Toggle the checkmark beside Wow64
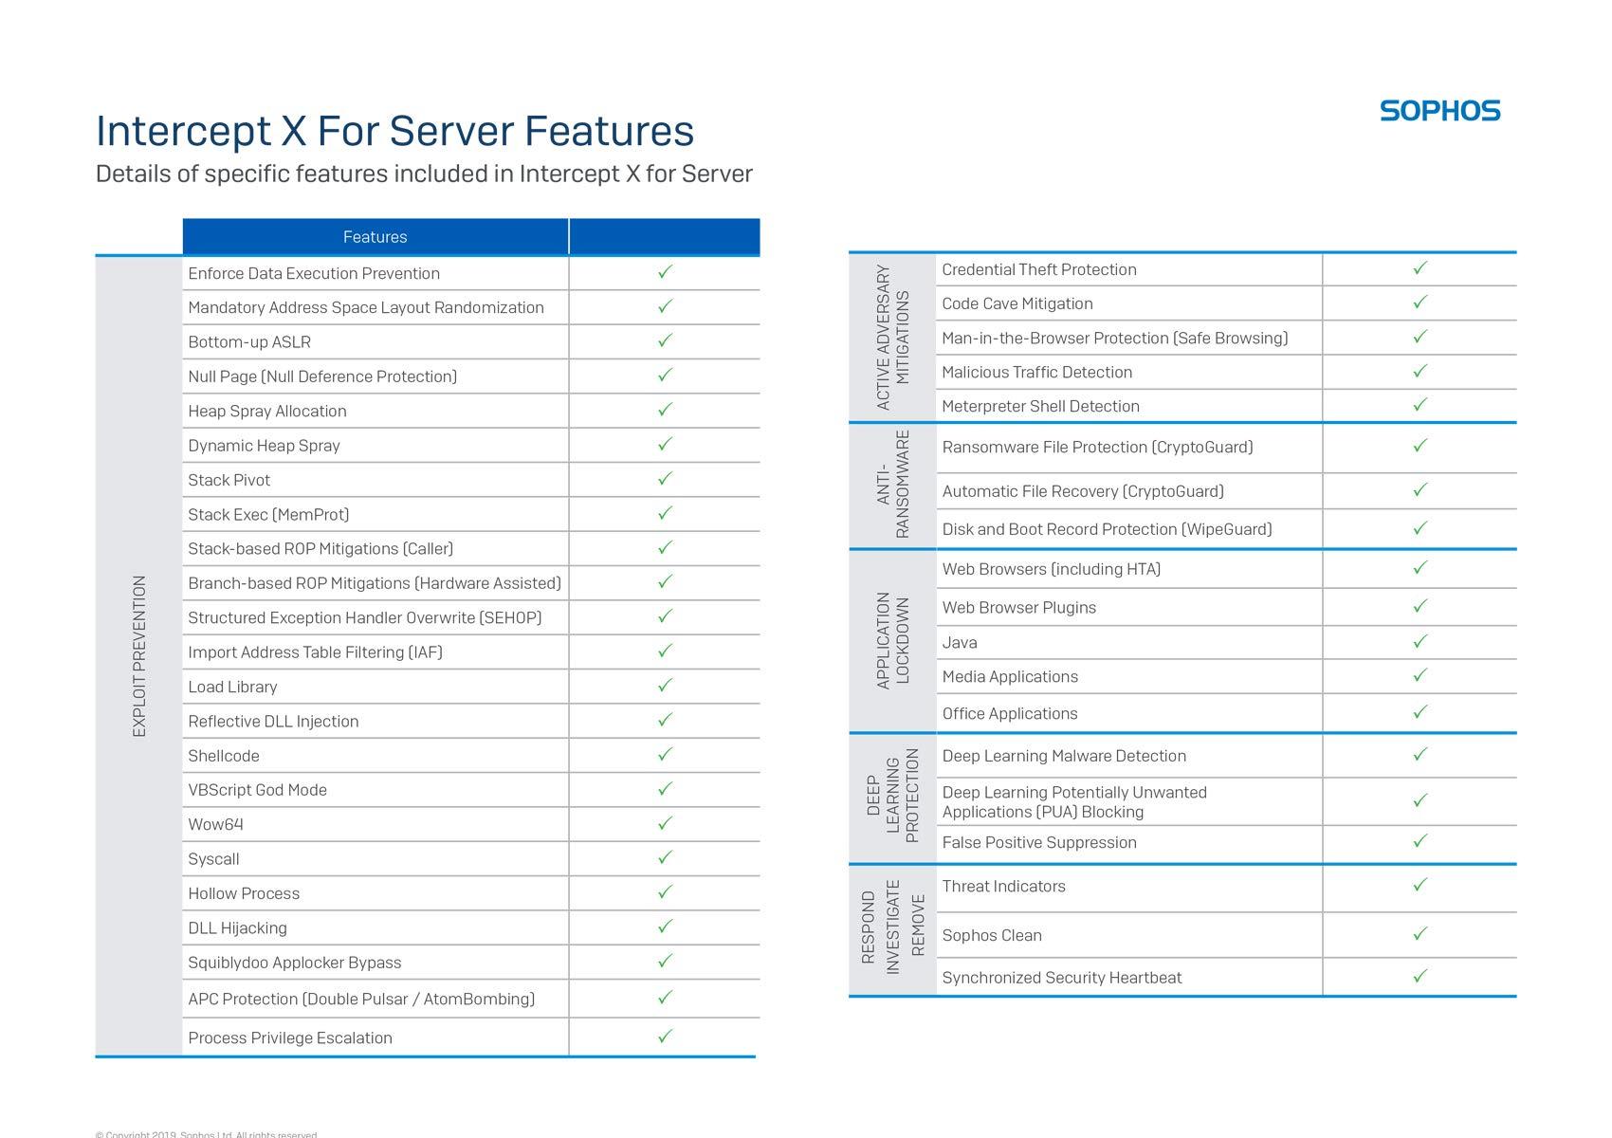This screenshot has height=1138, width=1612. coord(664,824)
